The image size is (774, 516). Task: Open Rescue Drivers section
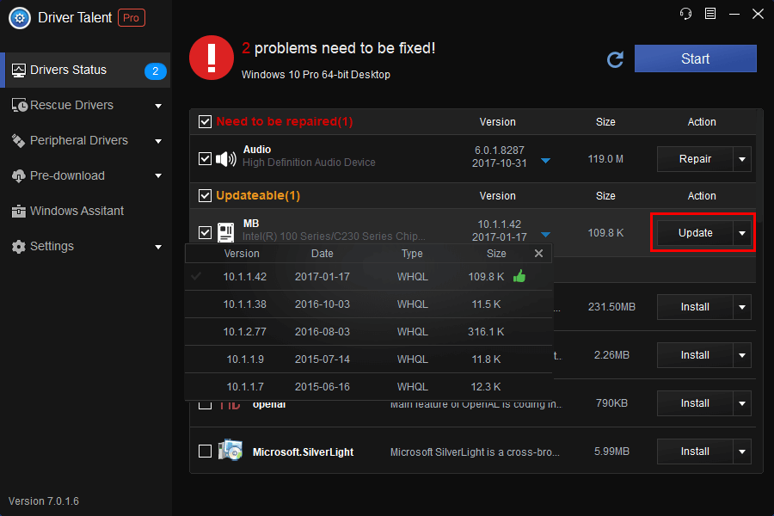[x=86, y=105]
